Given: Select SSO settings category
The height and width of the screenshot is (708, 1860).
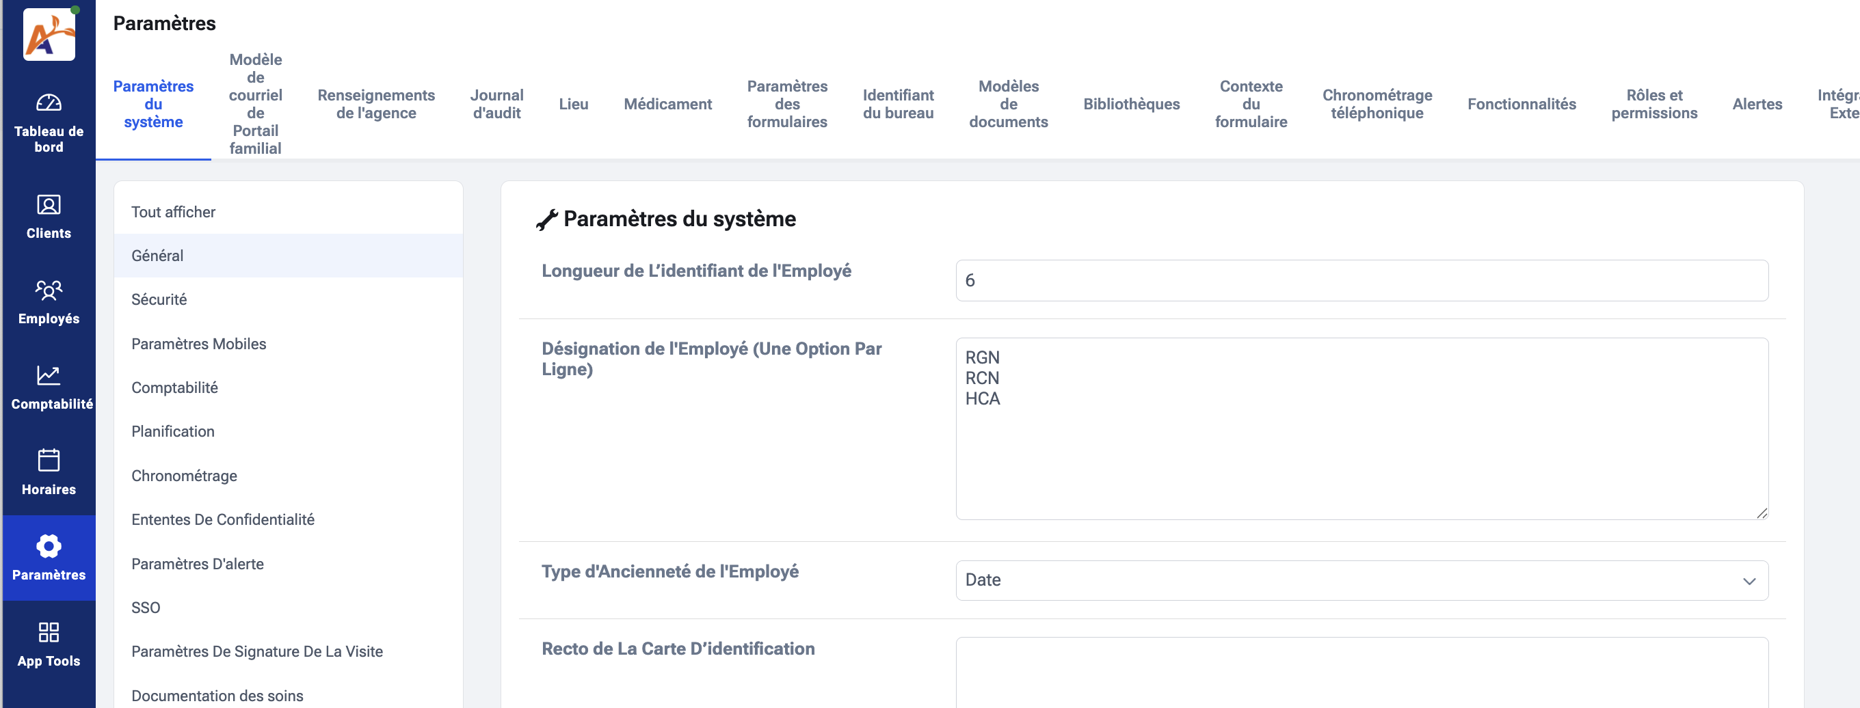Looking at the screenshot, I should tap(146, 608).
